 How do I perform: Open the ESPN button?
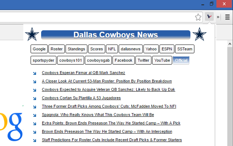pyautogui.click(x=167, y=49)
